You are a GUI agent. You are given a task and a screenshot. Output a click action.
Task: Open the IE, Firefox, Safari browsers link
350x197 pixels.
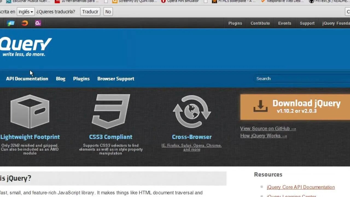point(191,147)
